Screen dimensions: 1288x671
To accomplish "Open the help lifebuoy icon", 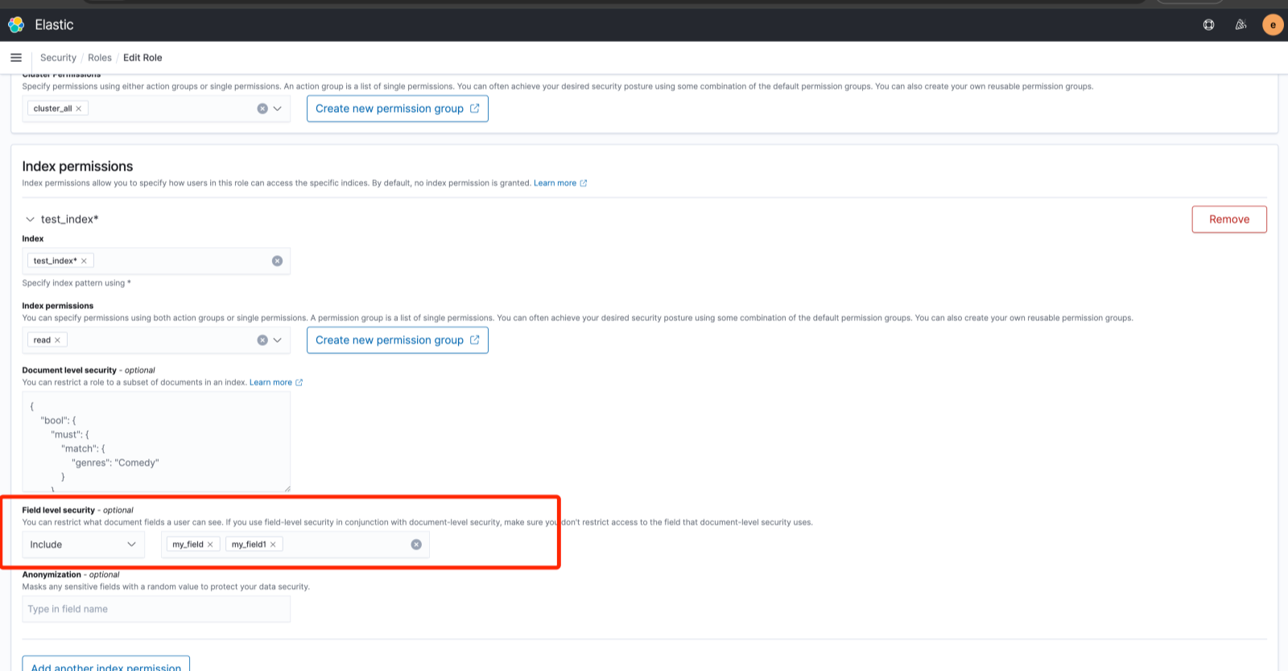I will 1208,25.
